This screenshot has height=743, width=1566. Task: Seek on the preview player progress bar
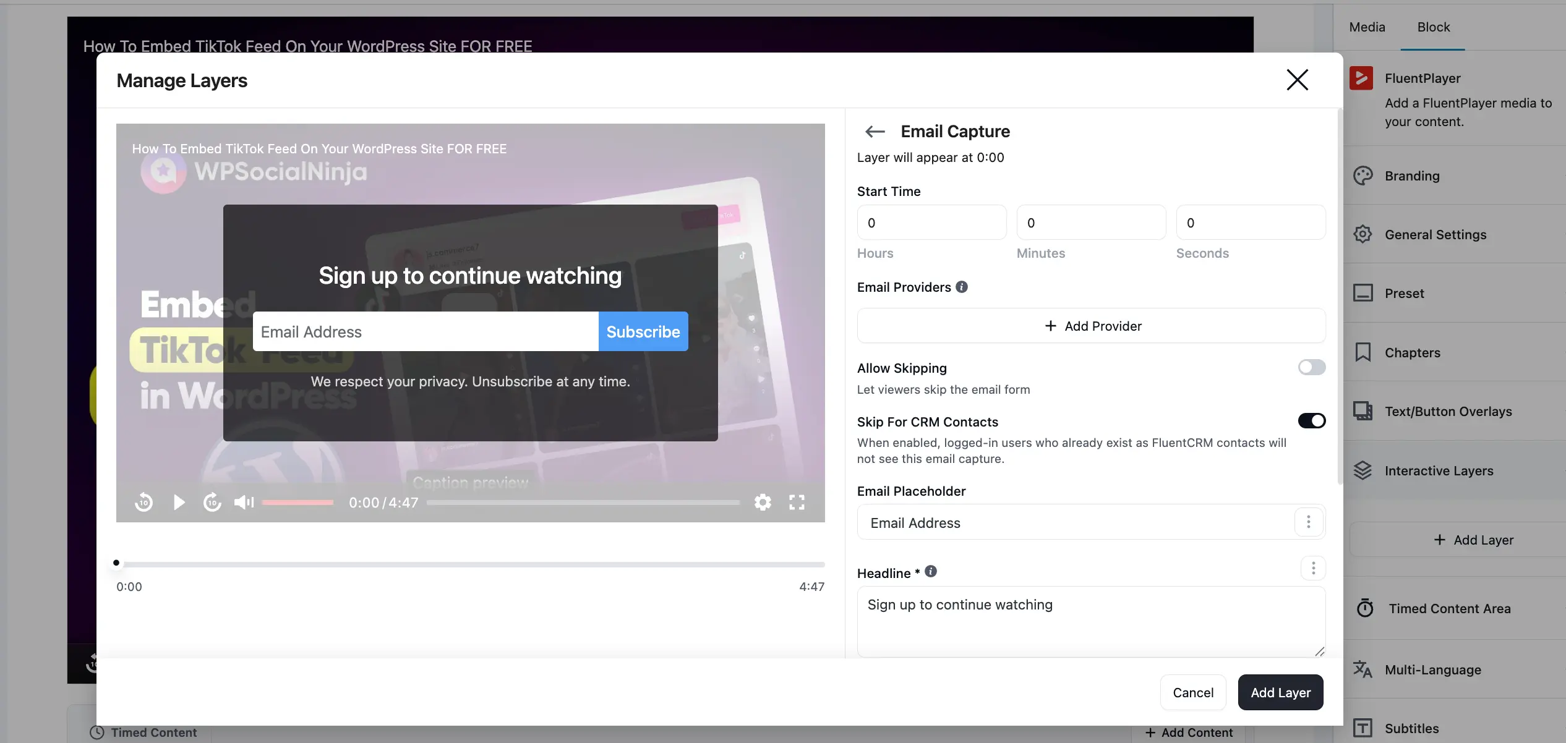583,503
